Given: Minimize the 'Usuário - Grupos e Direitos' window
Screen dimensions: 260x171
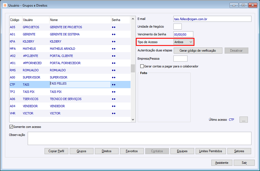Looking at the screenshot, I should [x=234, y=5].
